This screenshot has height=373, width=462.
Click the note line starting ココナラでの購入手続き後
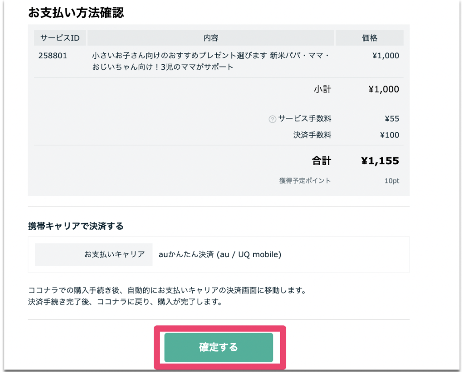167,290
